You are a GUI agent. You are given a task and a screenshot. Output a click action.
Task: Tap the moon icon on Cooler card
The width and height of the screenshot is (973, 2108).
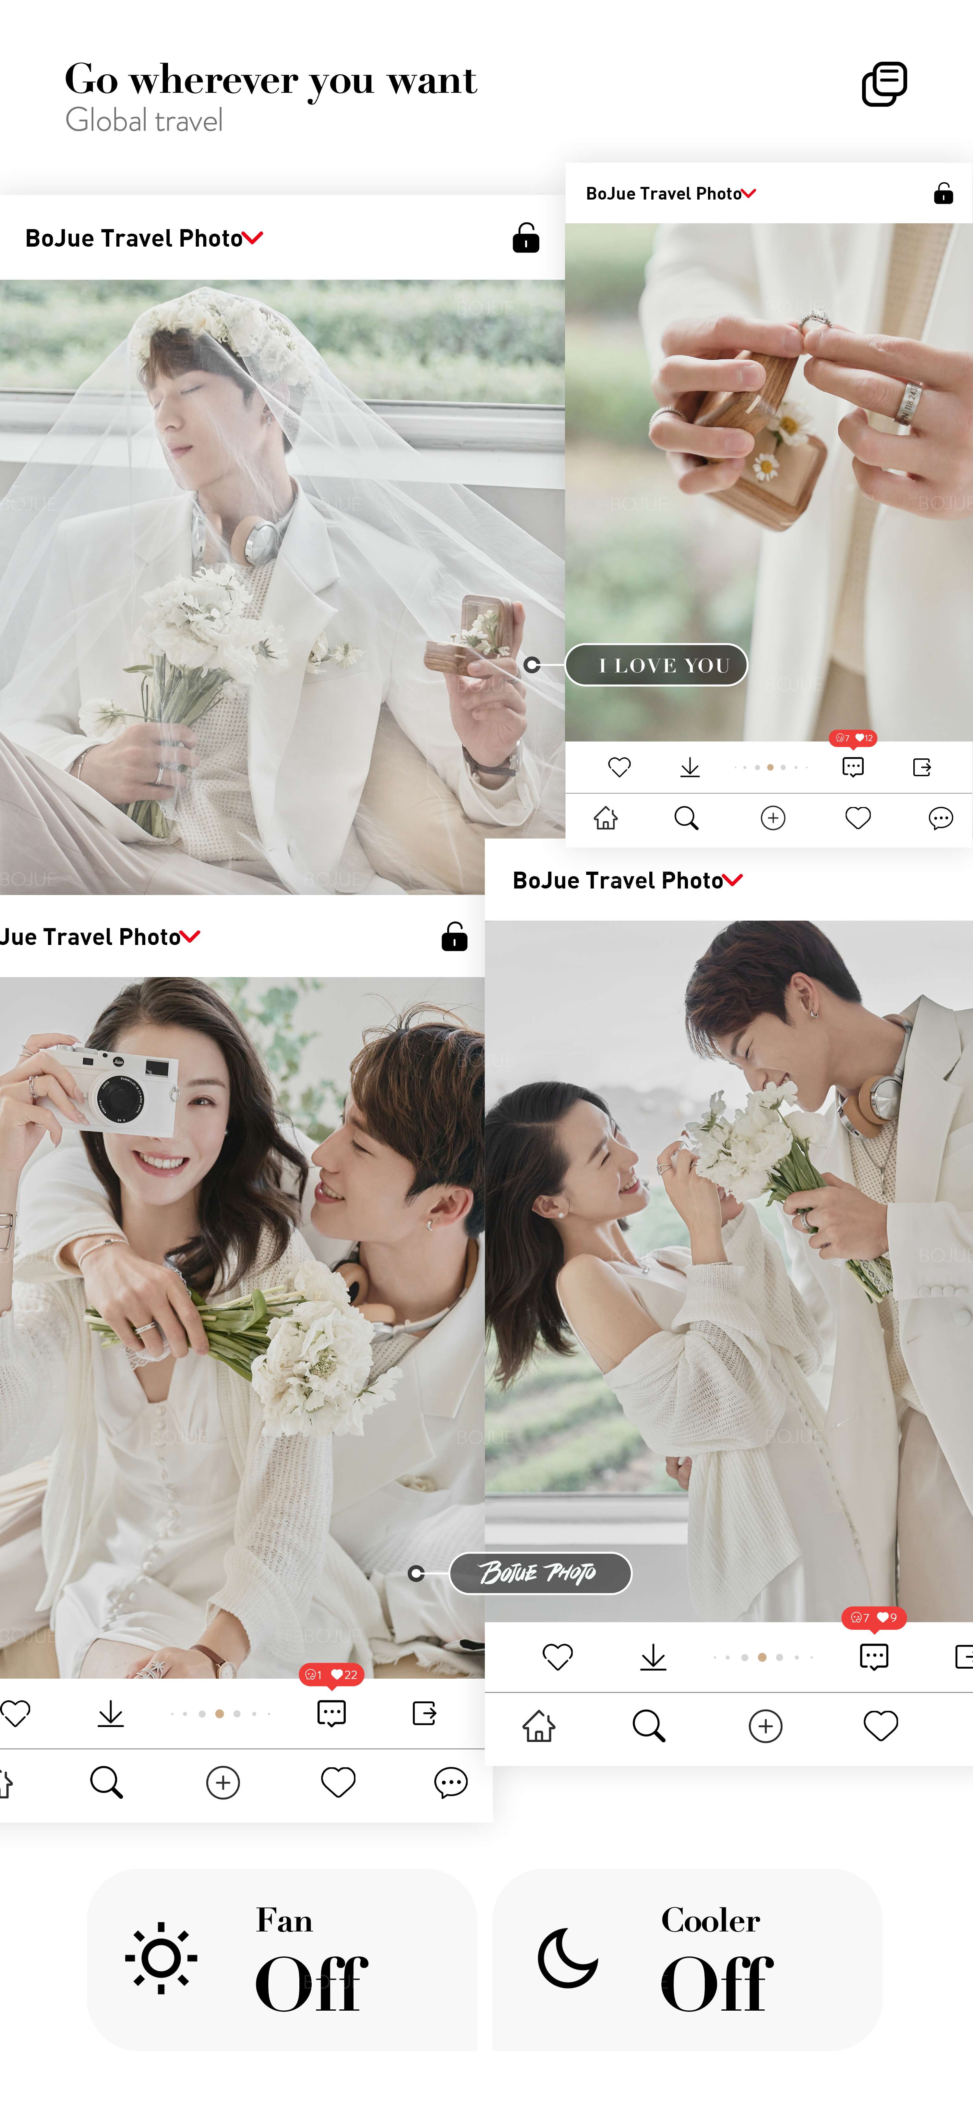click(x=568, y=1958)
